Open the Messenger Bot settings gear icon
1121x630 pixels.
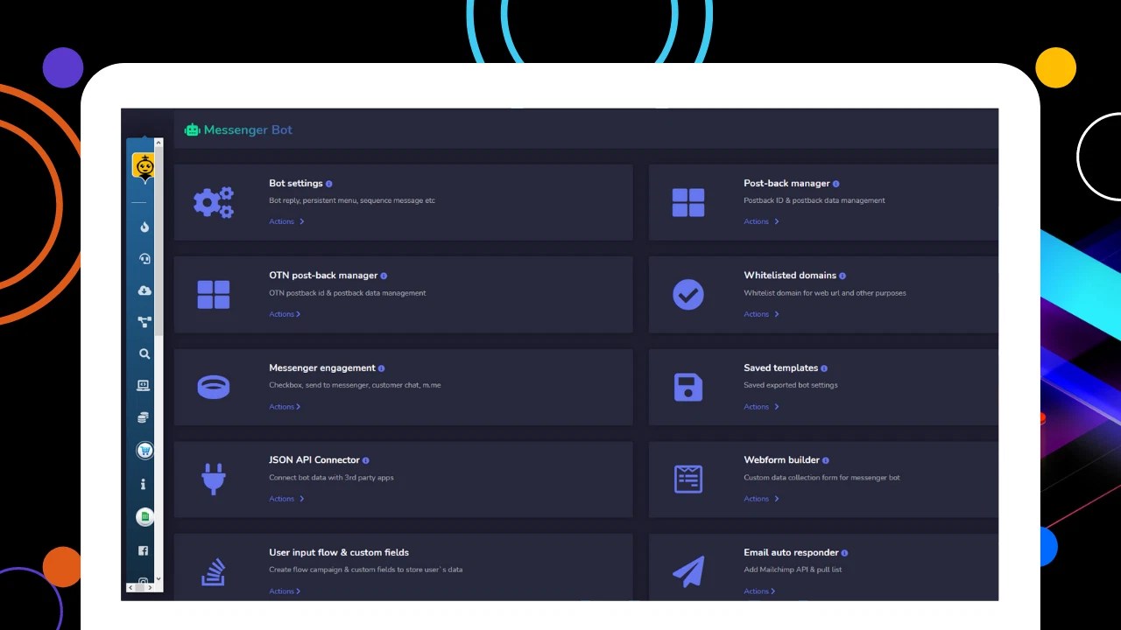(213, 202)
